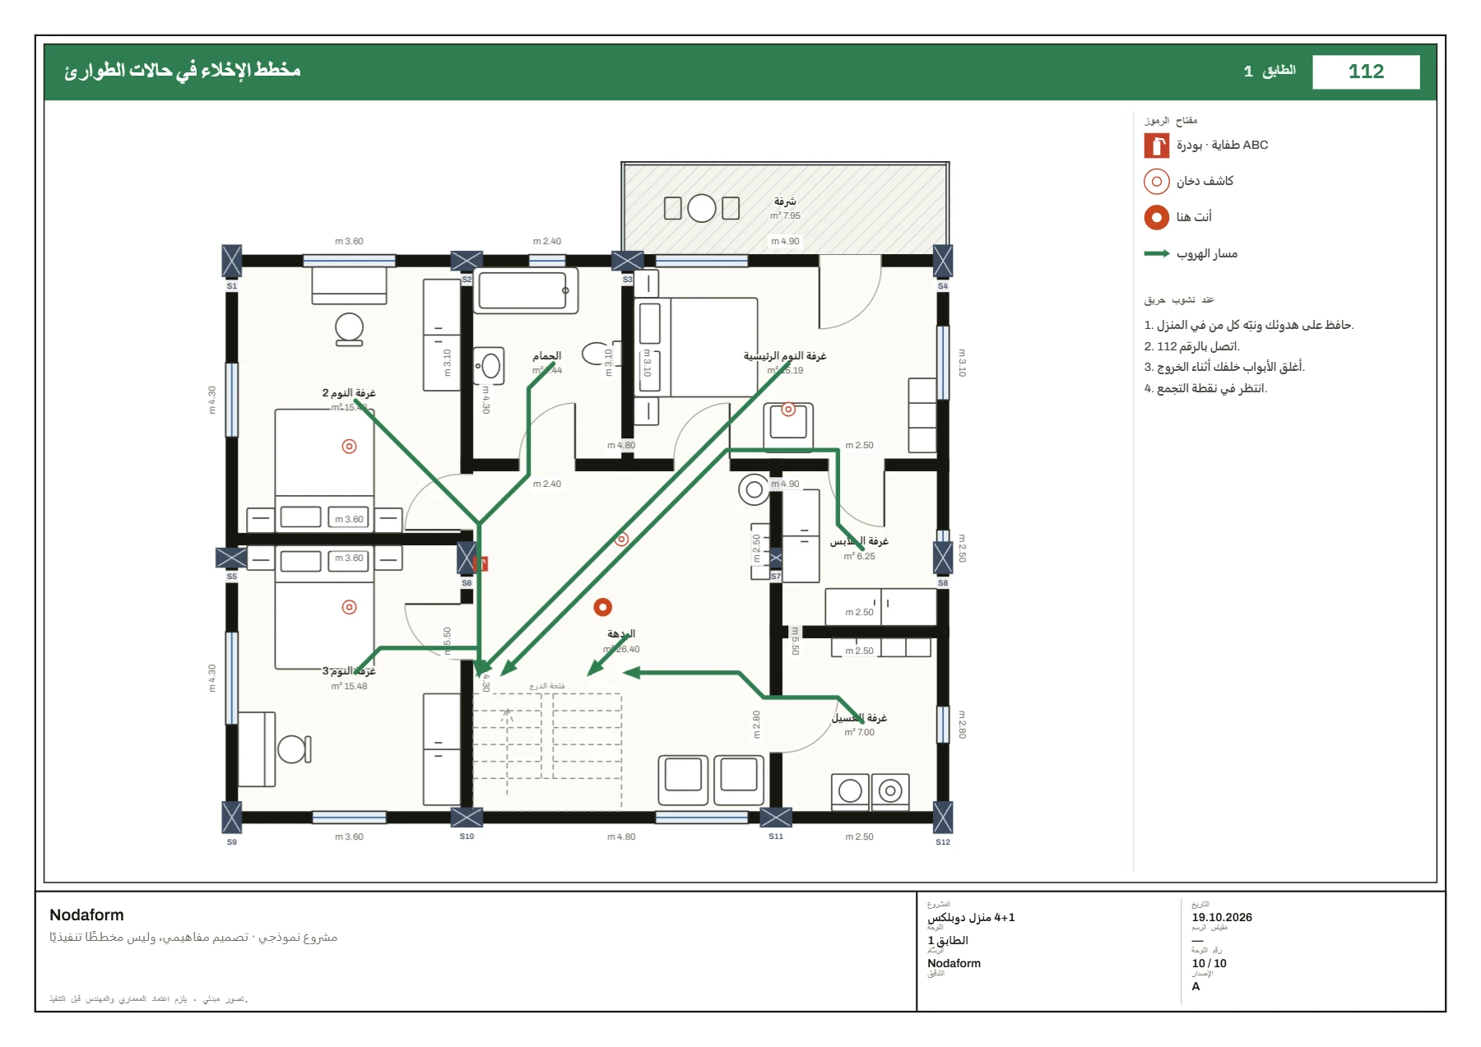The height and width of the screenshot is (1047, 1481).
Task: Click the evacuation plan title in green header
Action: (x=183, y=70)
